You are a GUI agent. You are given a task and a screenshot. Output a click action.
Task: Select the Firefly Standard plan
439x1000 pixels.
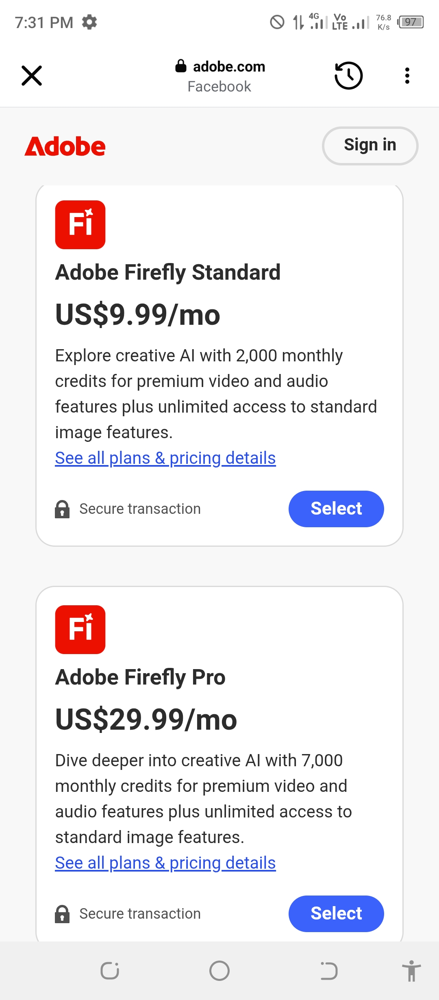pos(336,509)
